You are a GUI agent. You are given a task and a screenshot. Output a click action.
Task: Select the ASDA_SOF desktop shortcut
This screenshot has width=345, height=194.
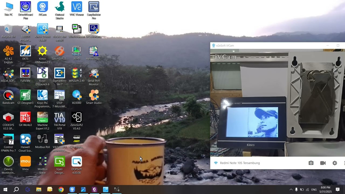pyautogui.click(x=8, y=75)
